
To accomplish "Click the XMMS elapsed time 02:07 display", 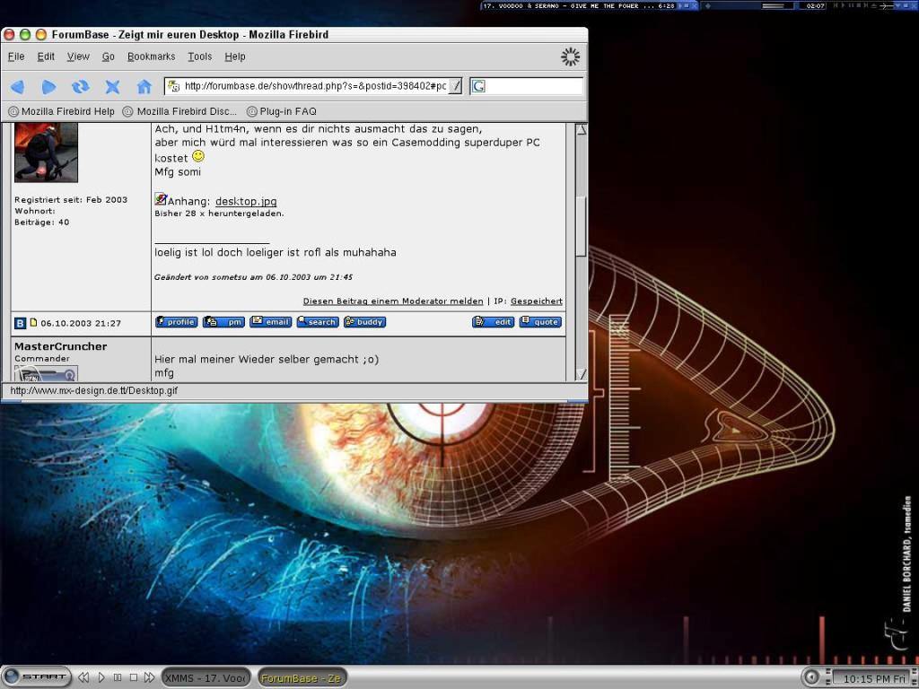I will (815, 6).
